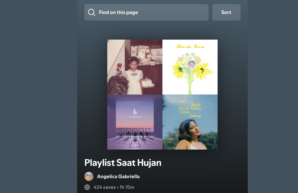Viewport: 298px width, 193px height.
Task: Click the 424 saves • 1h 15m text
Action: [x=114, y=187]
